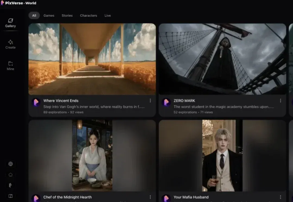
Task: Open the blond man in suit thumbnail
Action: point(222,156)
